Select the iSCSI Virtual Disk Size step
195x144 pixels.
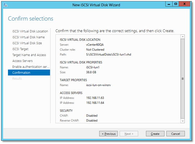tap(27, 43)
